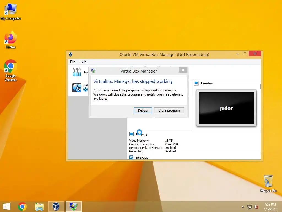The width and height of the screenshot is (282, 212).
Task: Select the Tools wrench icon in the sidebar
Action: (x=77, y=72)
